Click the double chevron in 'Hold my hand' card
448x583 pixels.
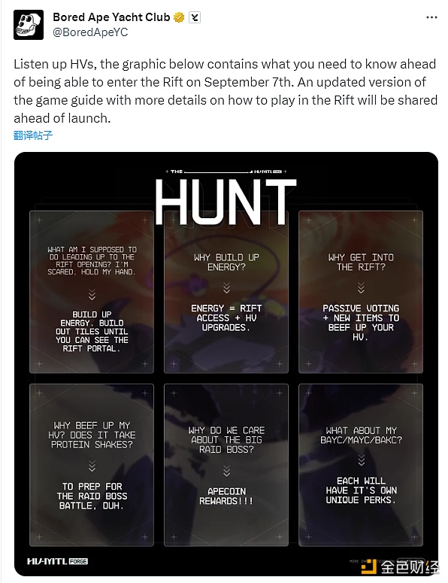(x=92, y=294)
